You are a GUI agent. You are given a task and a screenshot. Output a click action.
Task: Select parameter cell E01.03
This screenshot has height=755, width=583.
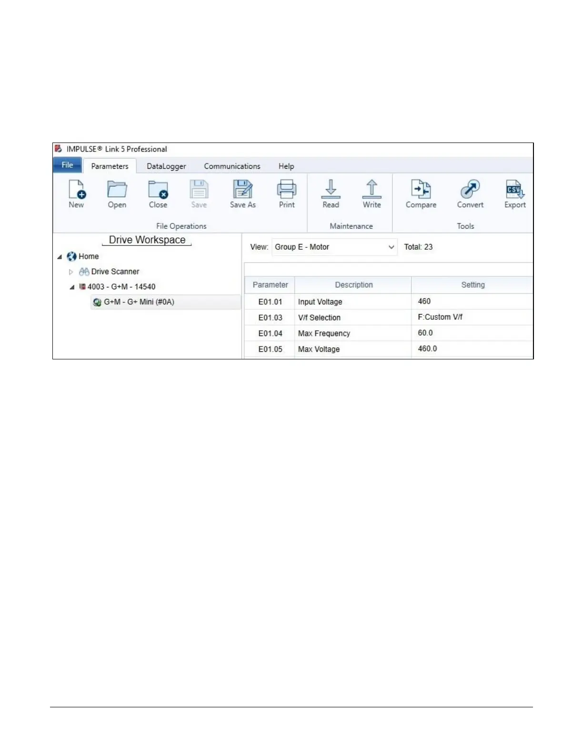tap(270, 317)
